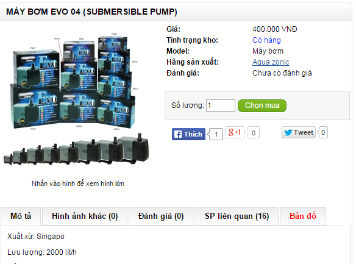Click the Google +1 button

[x=235, y=132]
